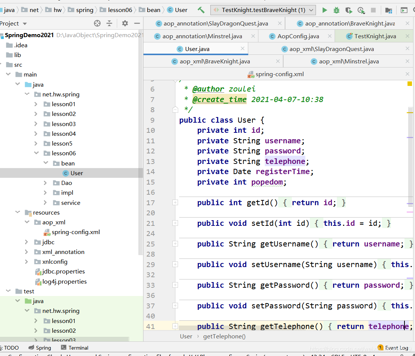
Task: Expand the lesson01 package under main
Action: (36, 104)
